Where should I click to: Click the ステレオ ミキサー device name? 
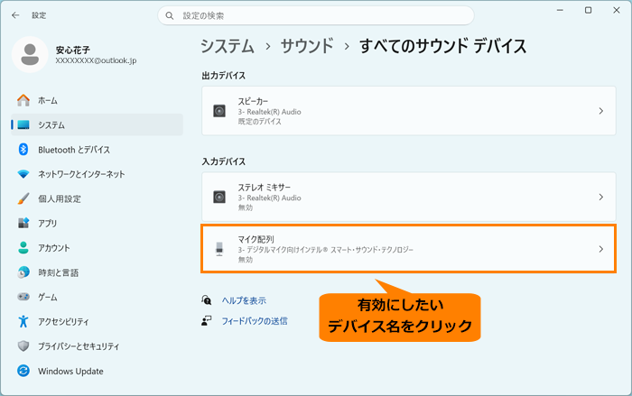pyautogui.click(x=264, y=188)
